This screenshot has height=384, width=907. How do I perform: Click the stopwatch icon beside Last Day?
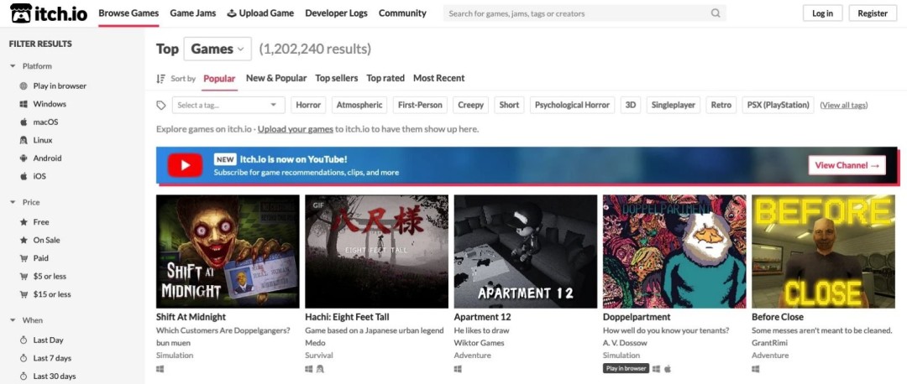click(x=24, y=340)
